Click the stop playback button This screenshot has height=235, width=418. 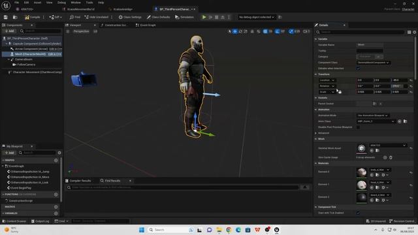(x=216, y=17)
